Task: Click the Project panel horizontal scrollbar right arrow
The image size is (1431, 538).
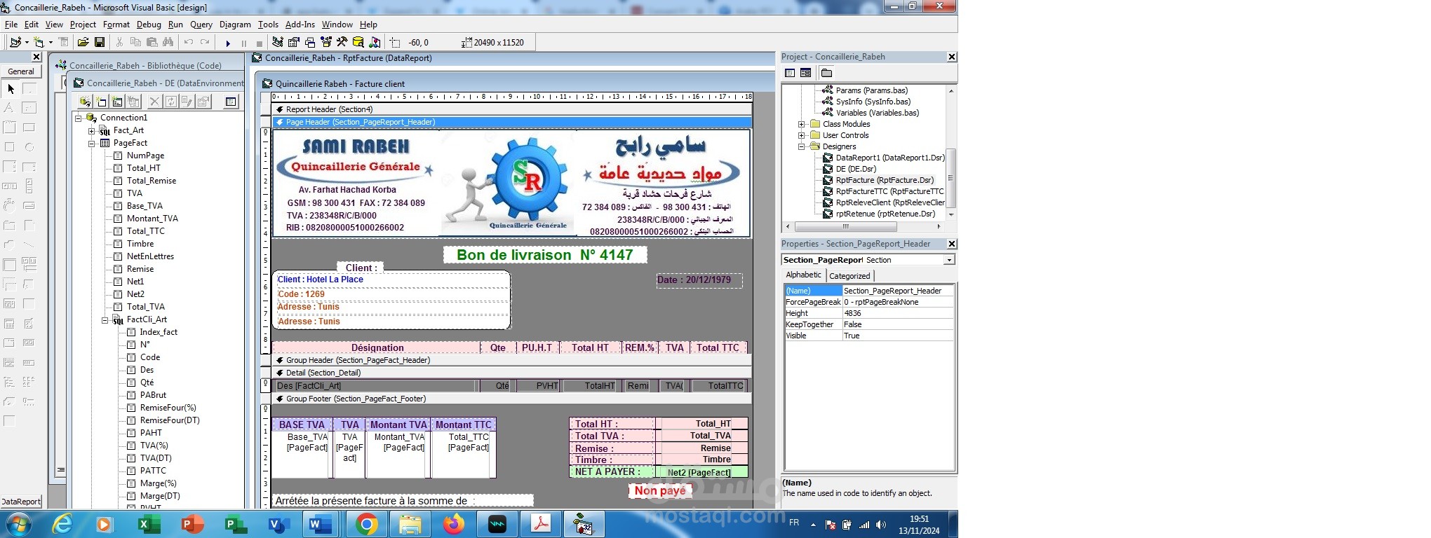Action: (x=939, y=226)
